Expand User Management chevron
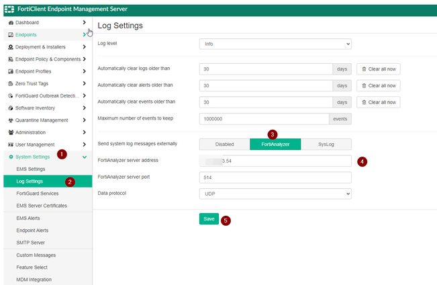The image size is (437, 285). pyautogui.click(x=84, y=145)
